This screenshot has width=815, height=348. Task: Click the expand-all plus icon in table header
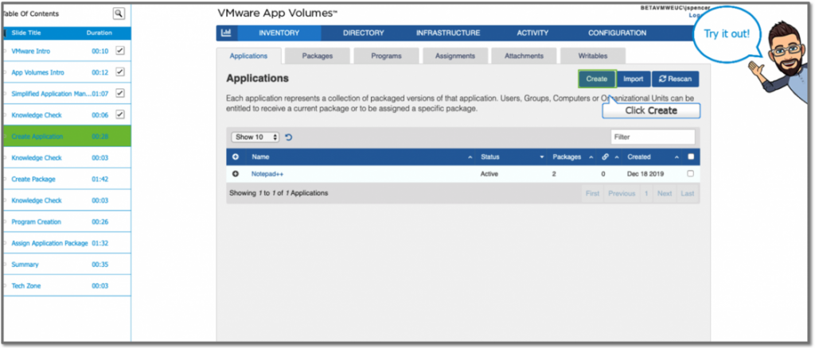pyautogui.click(x=236, y=157)
